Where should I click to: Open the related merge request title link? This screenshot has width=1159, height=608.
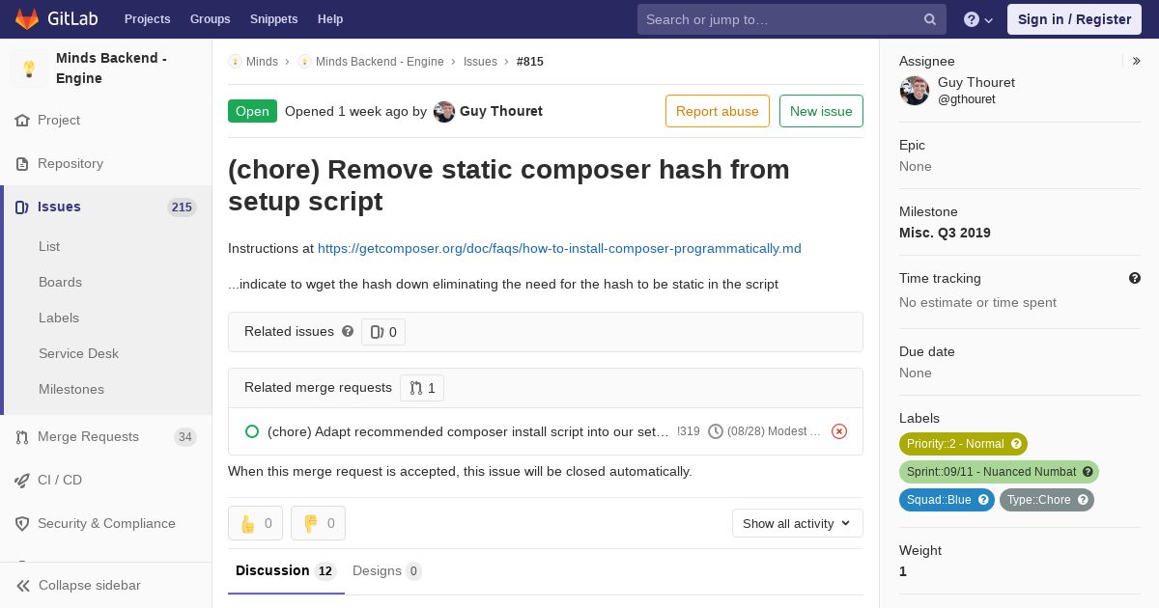point(468,431)
